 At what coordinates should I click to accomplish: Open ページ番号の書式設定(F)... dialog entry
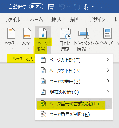click(x=74, y=104)
